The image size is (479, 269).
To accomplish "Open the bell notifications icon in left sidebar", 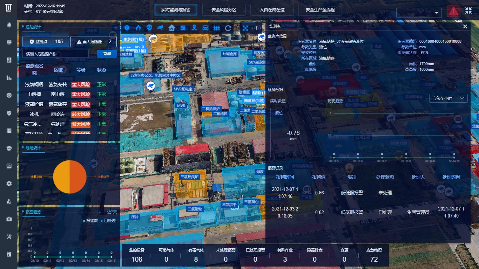I will [x=9, y=25].
